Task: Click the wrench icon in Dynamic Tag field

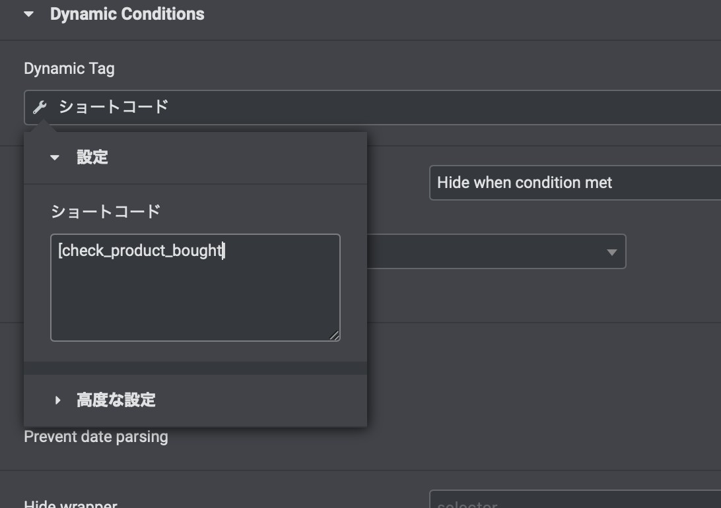Action: [40, 108]
